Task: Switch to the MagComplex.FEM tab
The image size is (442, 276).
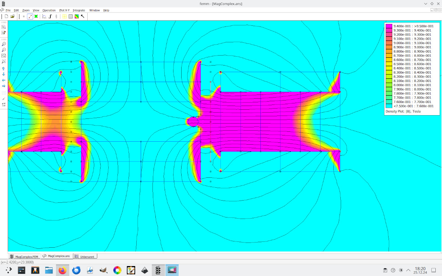Action: coord(24,256)
